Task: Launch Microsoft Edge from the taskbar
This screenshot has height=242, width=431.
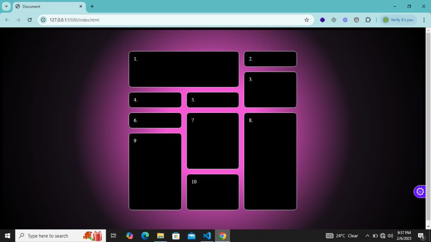Action: pos(145,236)
